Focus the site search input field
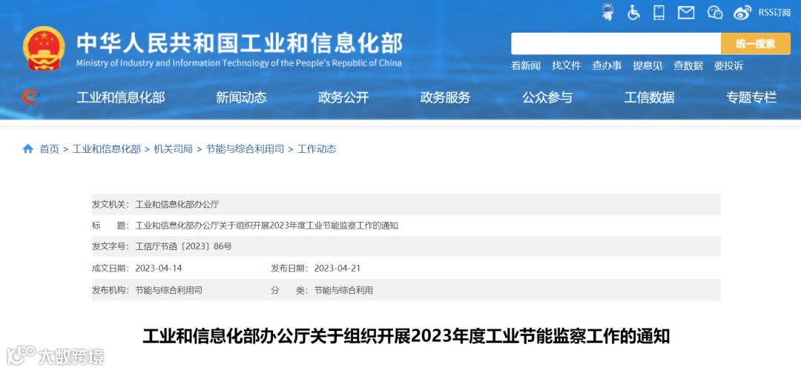This screenshot has width=801, height=371. 616,44
